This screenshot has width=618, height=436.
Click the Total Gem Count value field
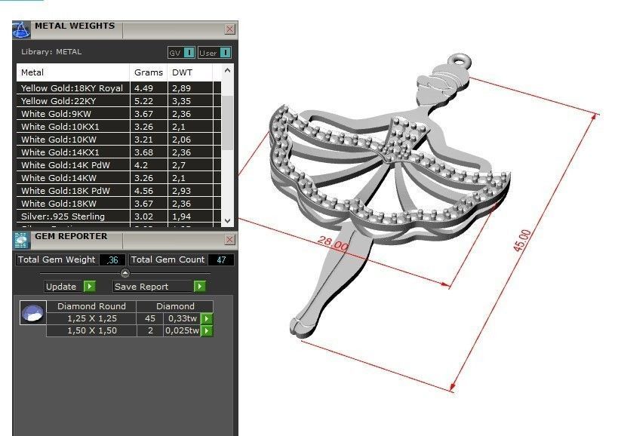(x=221, y=260)
